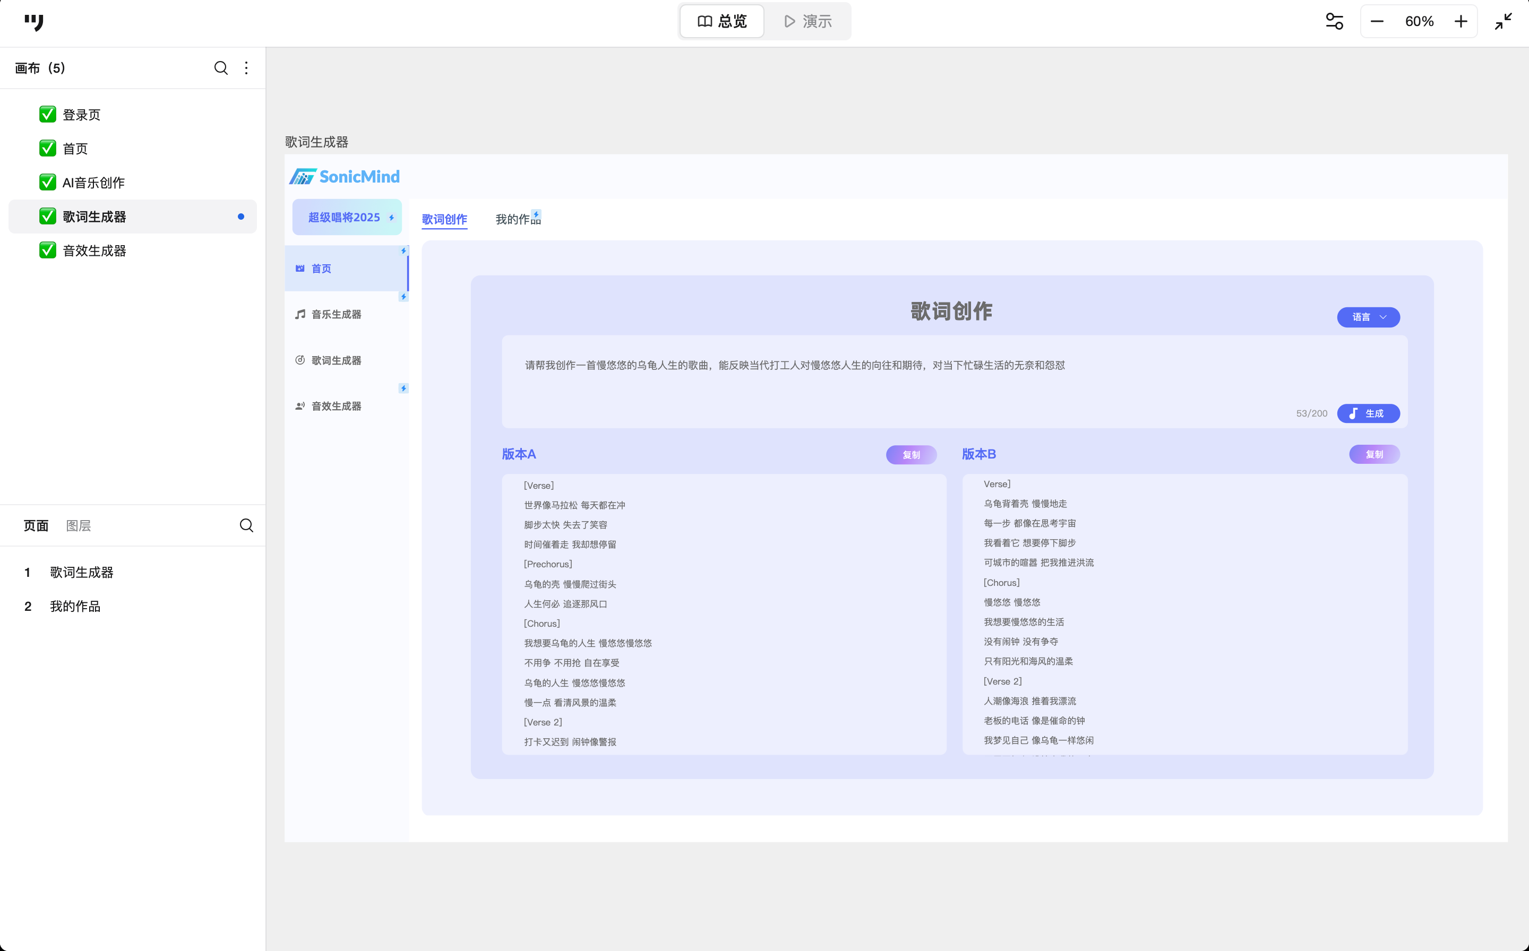Zoom in with the plus icon

click(1461, 21)
